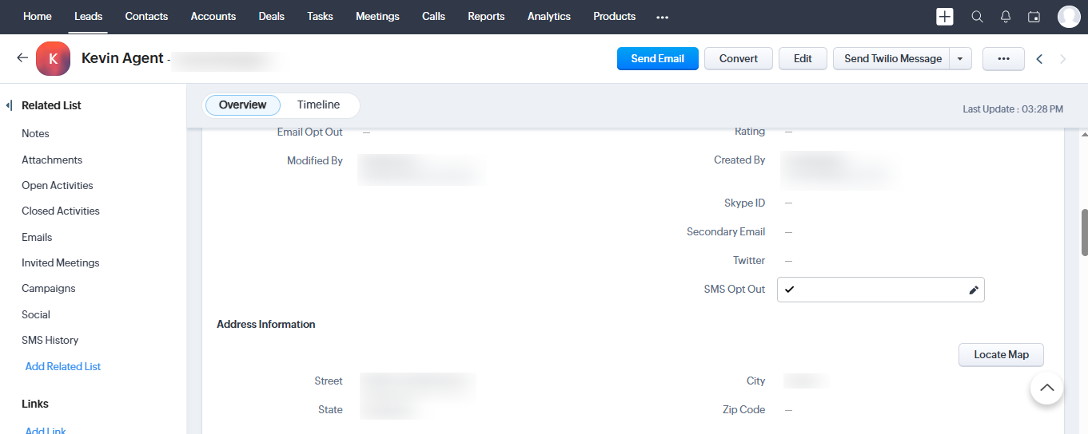Go to previous record chevron

(x=1039, y=59)
